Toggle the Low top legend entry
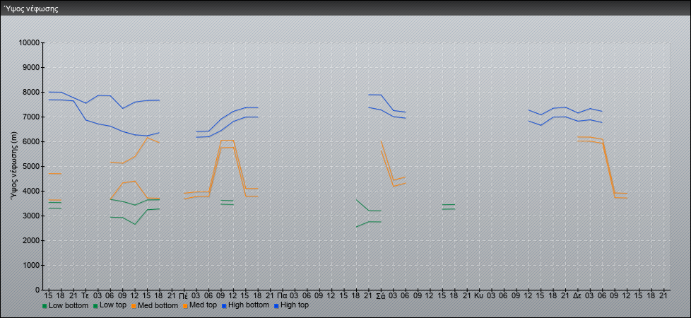The image size is (691, 318). pos(110,305)
